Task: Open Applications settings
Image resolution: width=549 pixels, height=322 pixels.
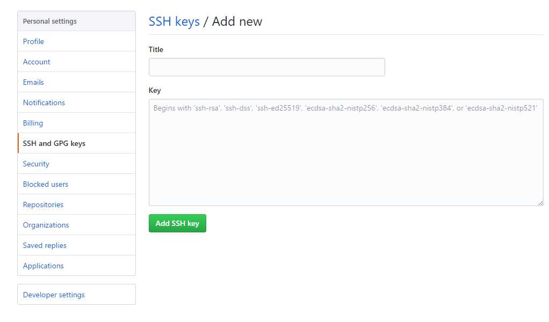Action: [76, 266]
